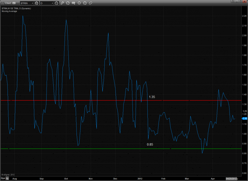The height and width of the screenshot is (181, 248).
Task: Click the link/chain icon in toolbar
Action: pos(90,3)
